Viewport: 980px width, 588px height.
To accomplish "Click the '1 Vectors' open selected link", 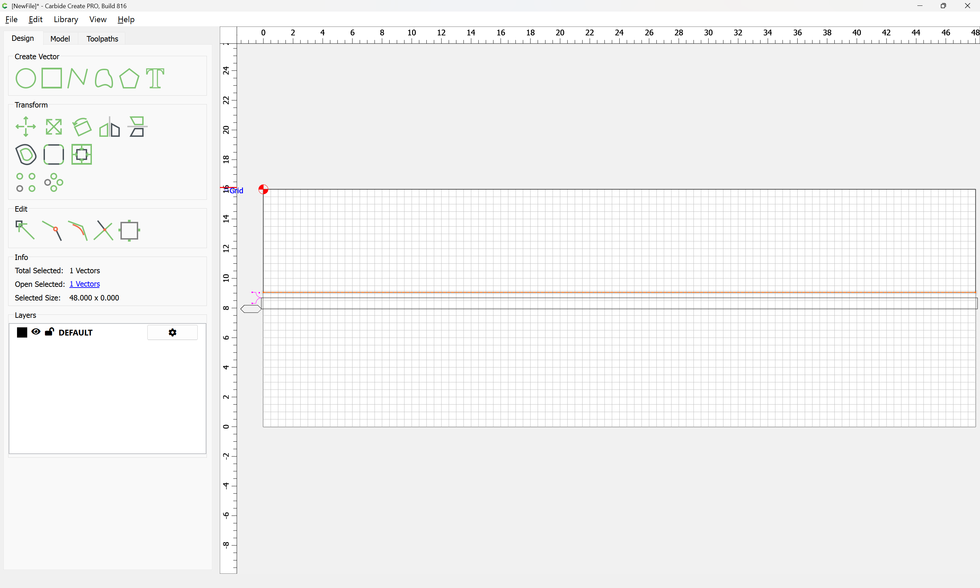I will (x=85, y=284).
